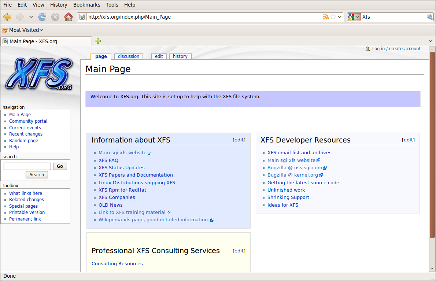Image resolution: width=436 pixels, height=281 pixels.
Task: Open the wiki 'edit' tab
Action: [159, 56]
